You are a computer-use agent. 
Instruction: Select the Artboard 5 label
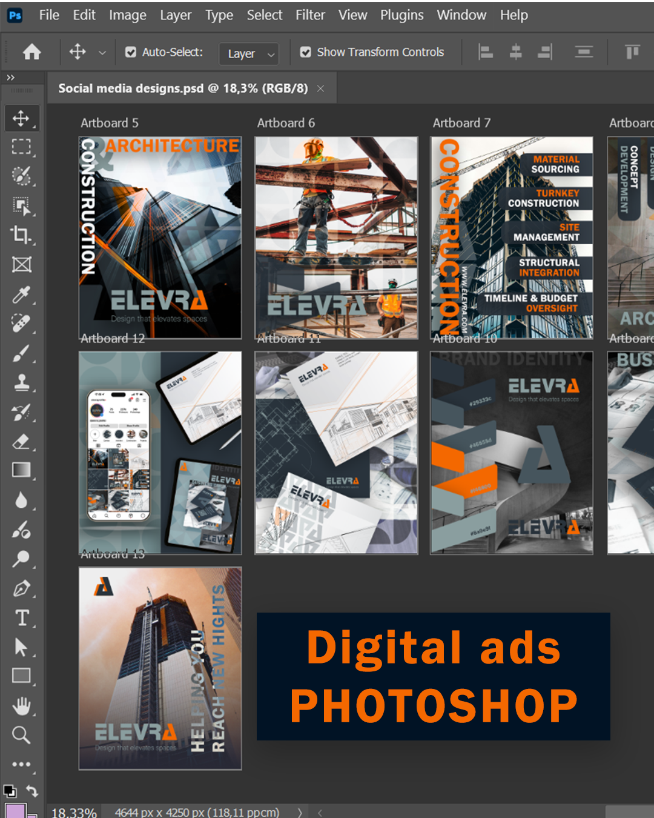pyautogui.click(x=110, y=123)
